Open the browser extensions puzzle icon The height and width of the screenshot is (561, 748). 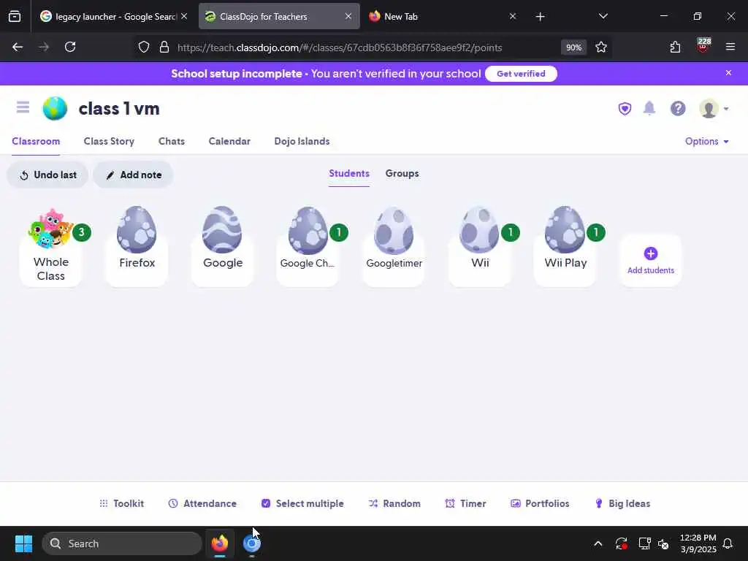click(675, 47)
